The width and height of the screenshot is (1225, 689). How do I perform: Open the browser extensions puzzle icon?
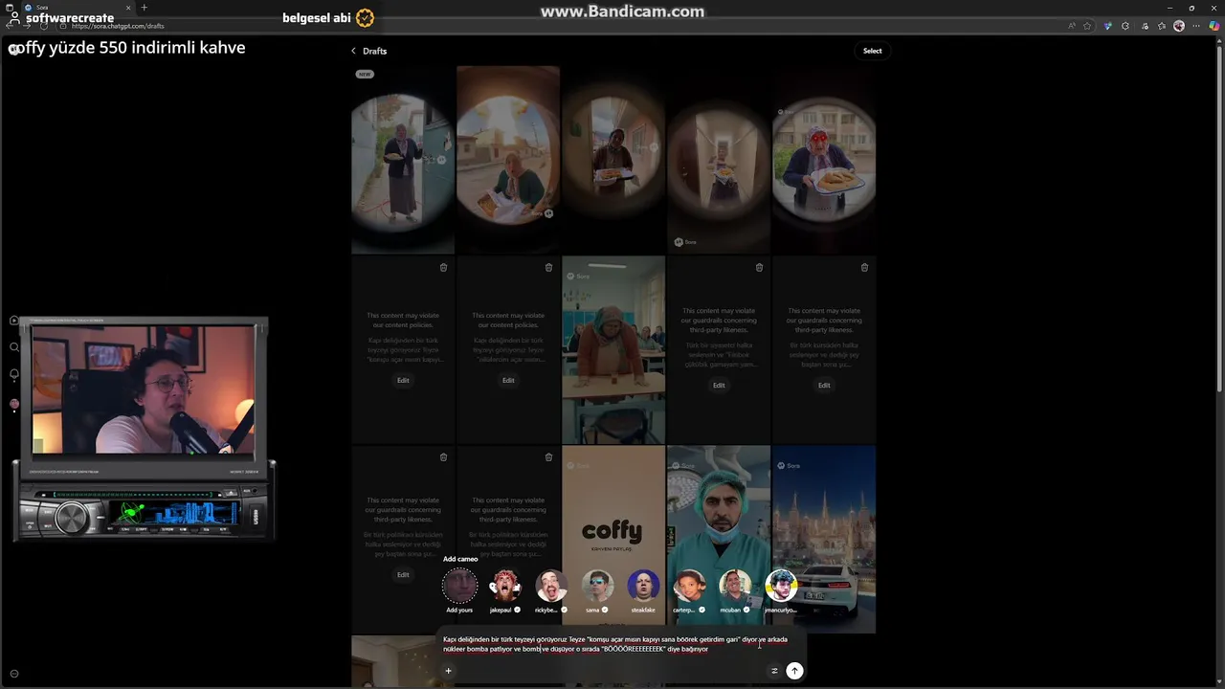(1125, 26)
